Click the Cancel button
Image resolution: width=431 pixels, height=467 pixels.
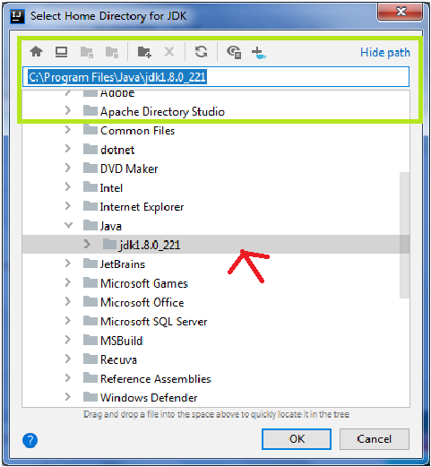click(x=374, y=439)
